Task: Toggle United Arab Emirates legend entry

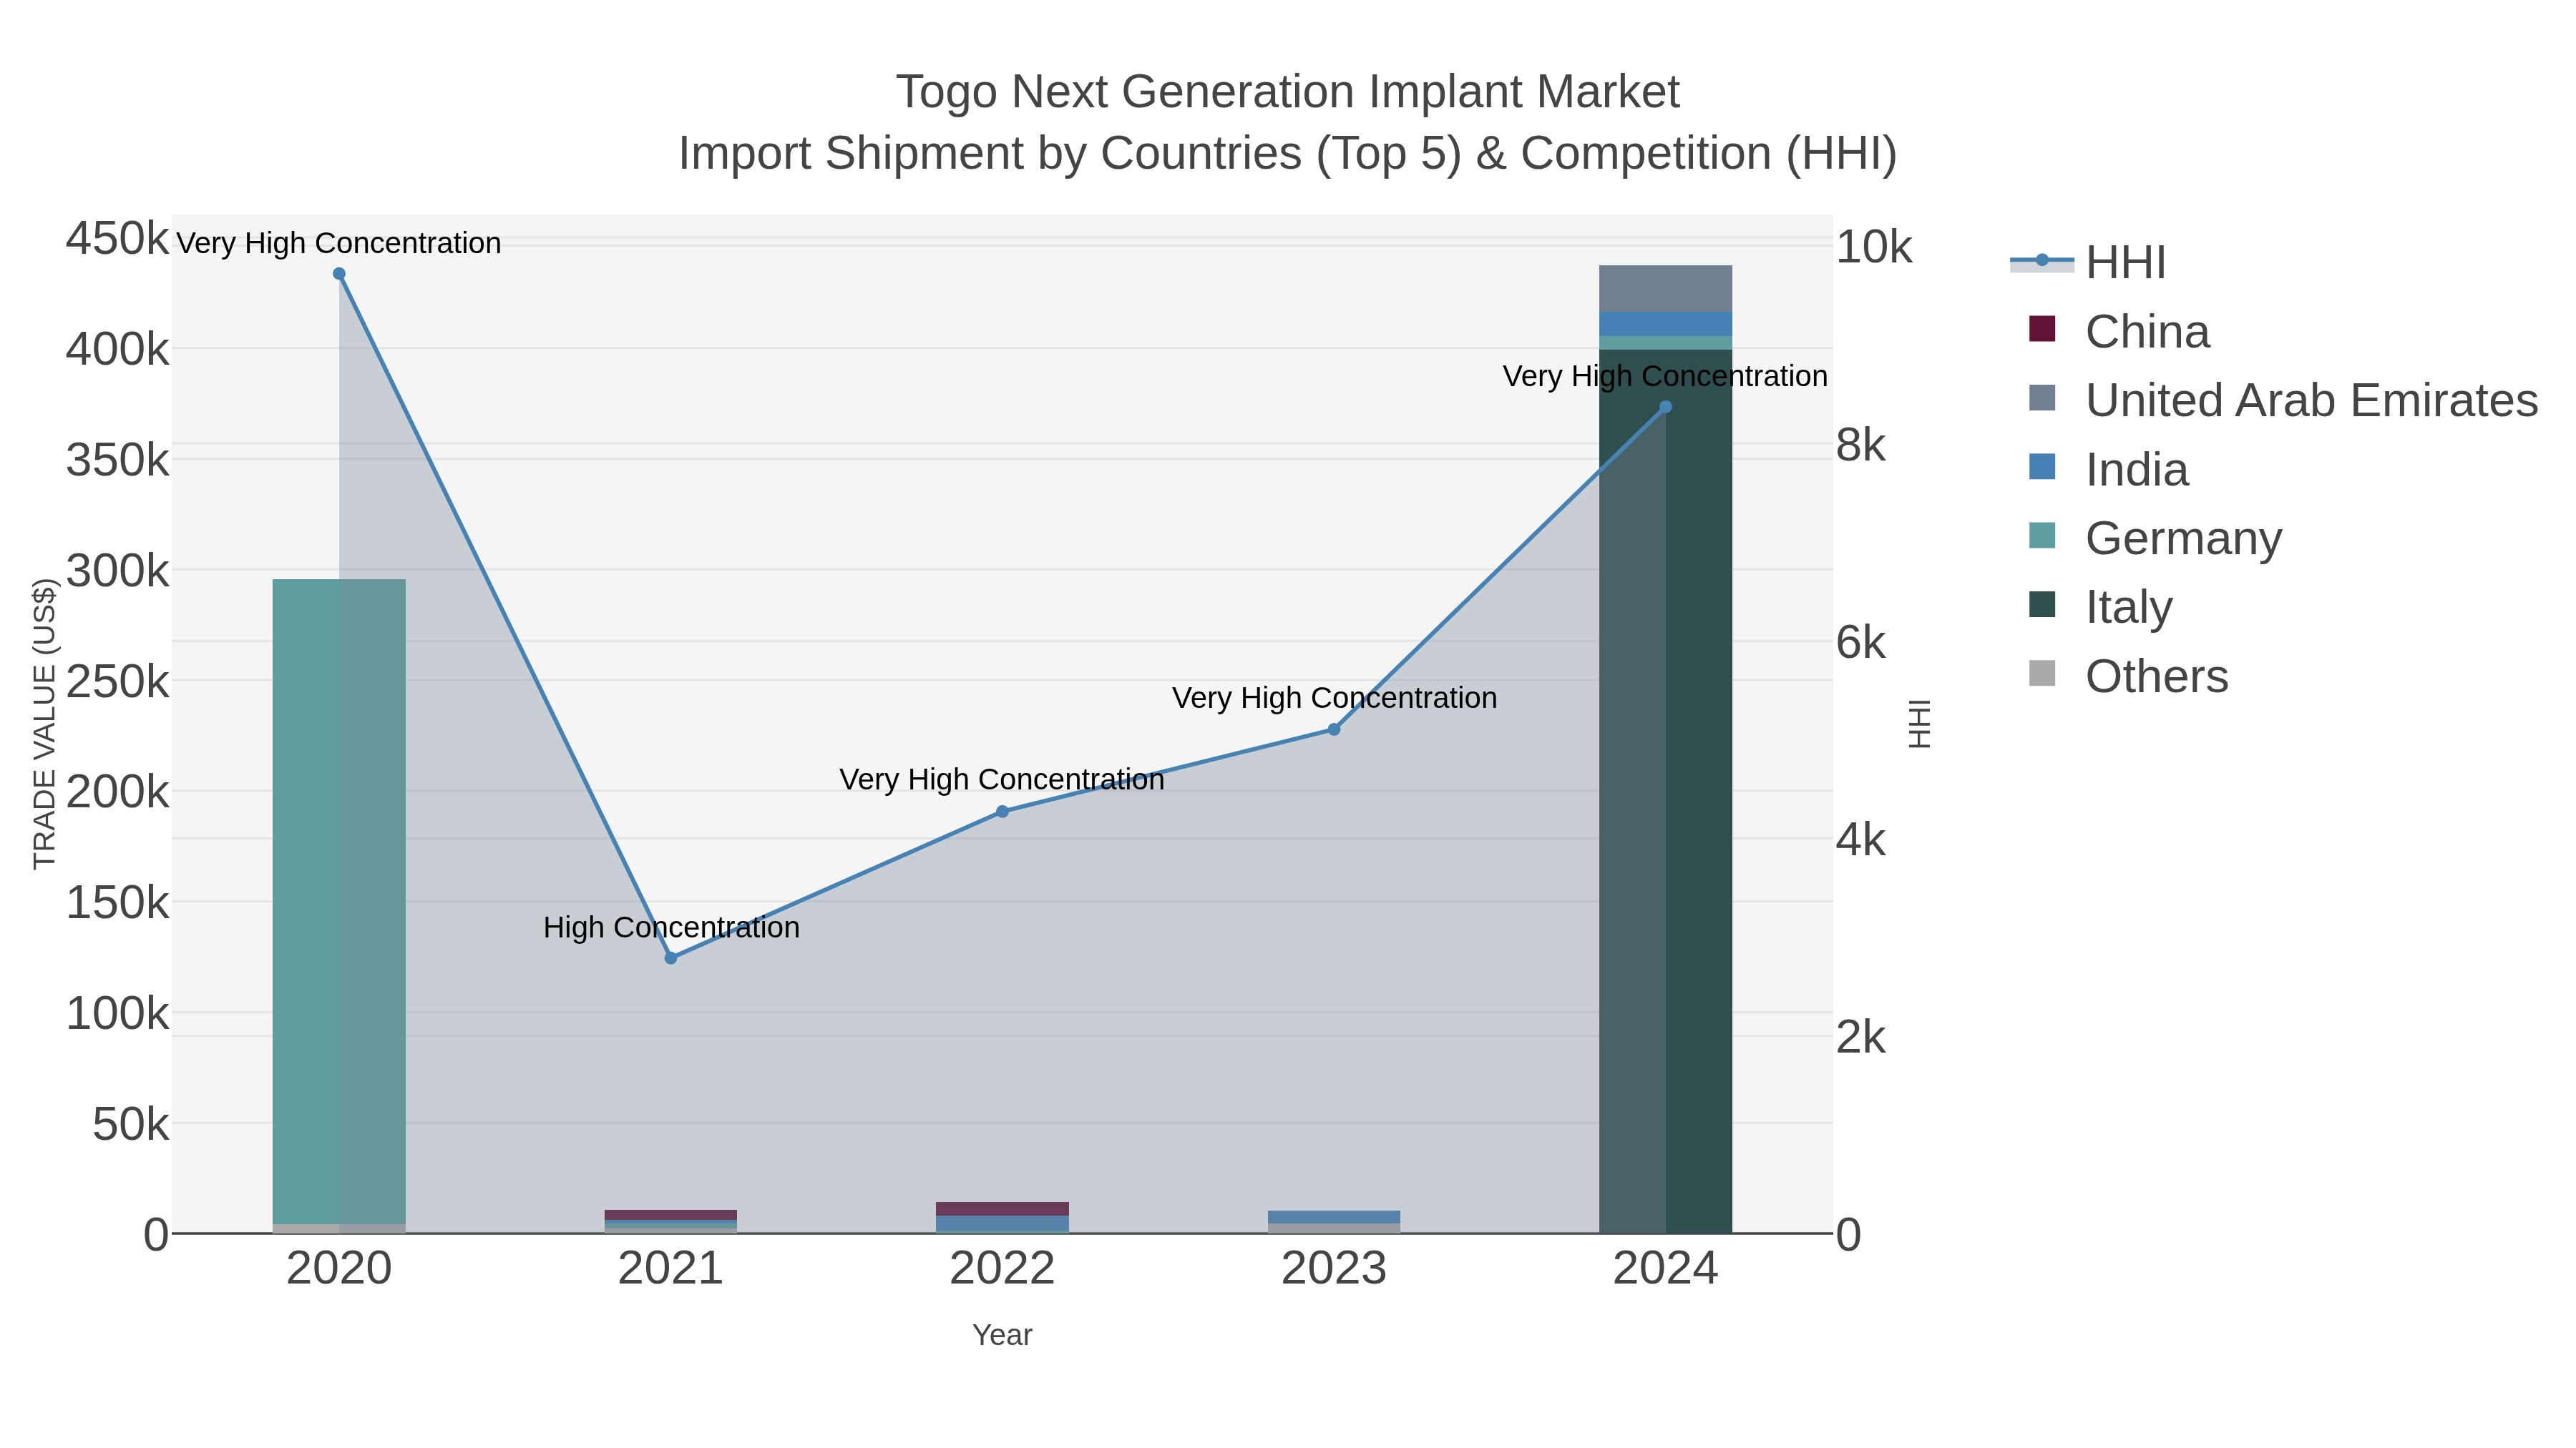Action: pos(2283,400)
